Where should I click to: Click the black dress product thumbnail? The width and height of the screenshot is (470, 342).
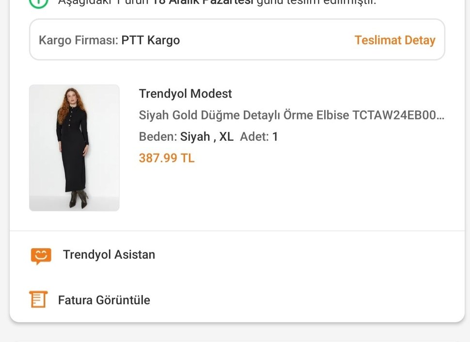point(74,148)
